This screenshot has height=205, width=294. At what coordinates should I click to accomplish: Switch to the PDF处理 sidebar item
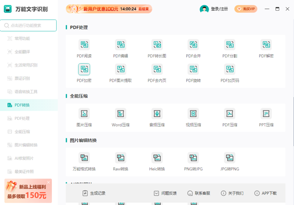click(22, 118)
